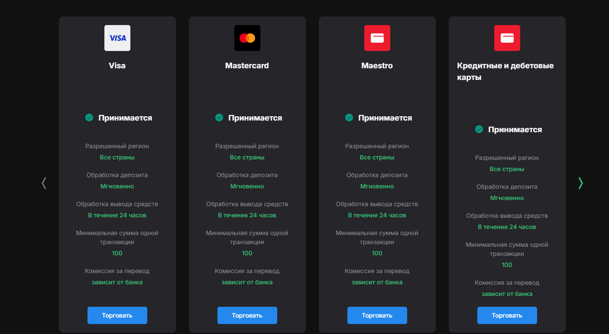Click Торговать button under Mastercard
The image size is (609, 334).
click(247, 315)
